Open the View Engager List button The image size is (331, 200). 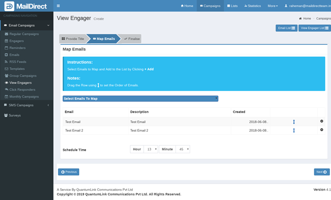pyautogui.click(x=314, y=28)
